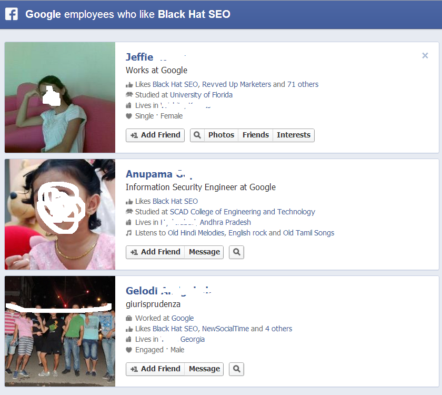The image size is (442, 395).
Task: Open Revved Up Marketers page link
Action: coord(236,84)
